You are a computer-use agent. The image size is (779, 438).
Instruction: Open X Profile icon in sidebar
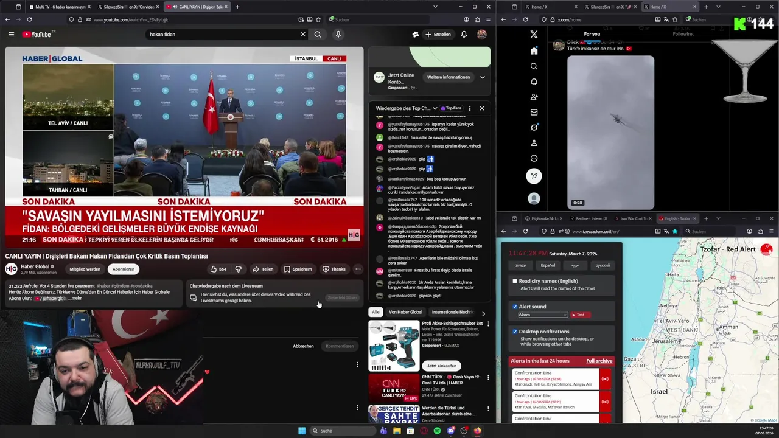[x=534, y=143]
